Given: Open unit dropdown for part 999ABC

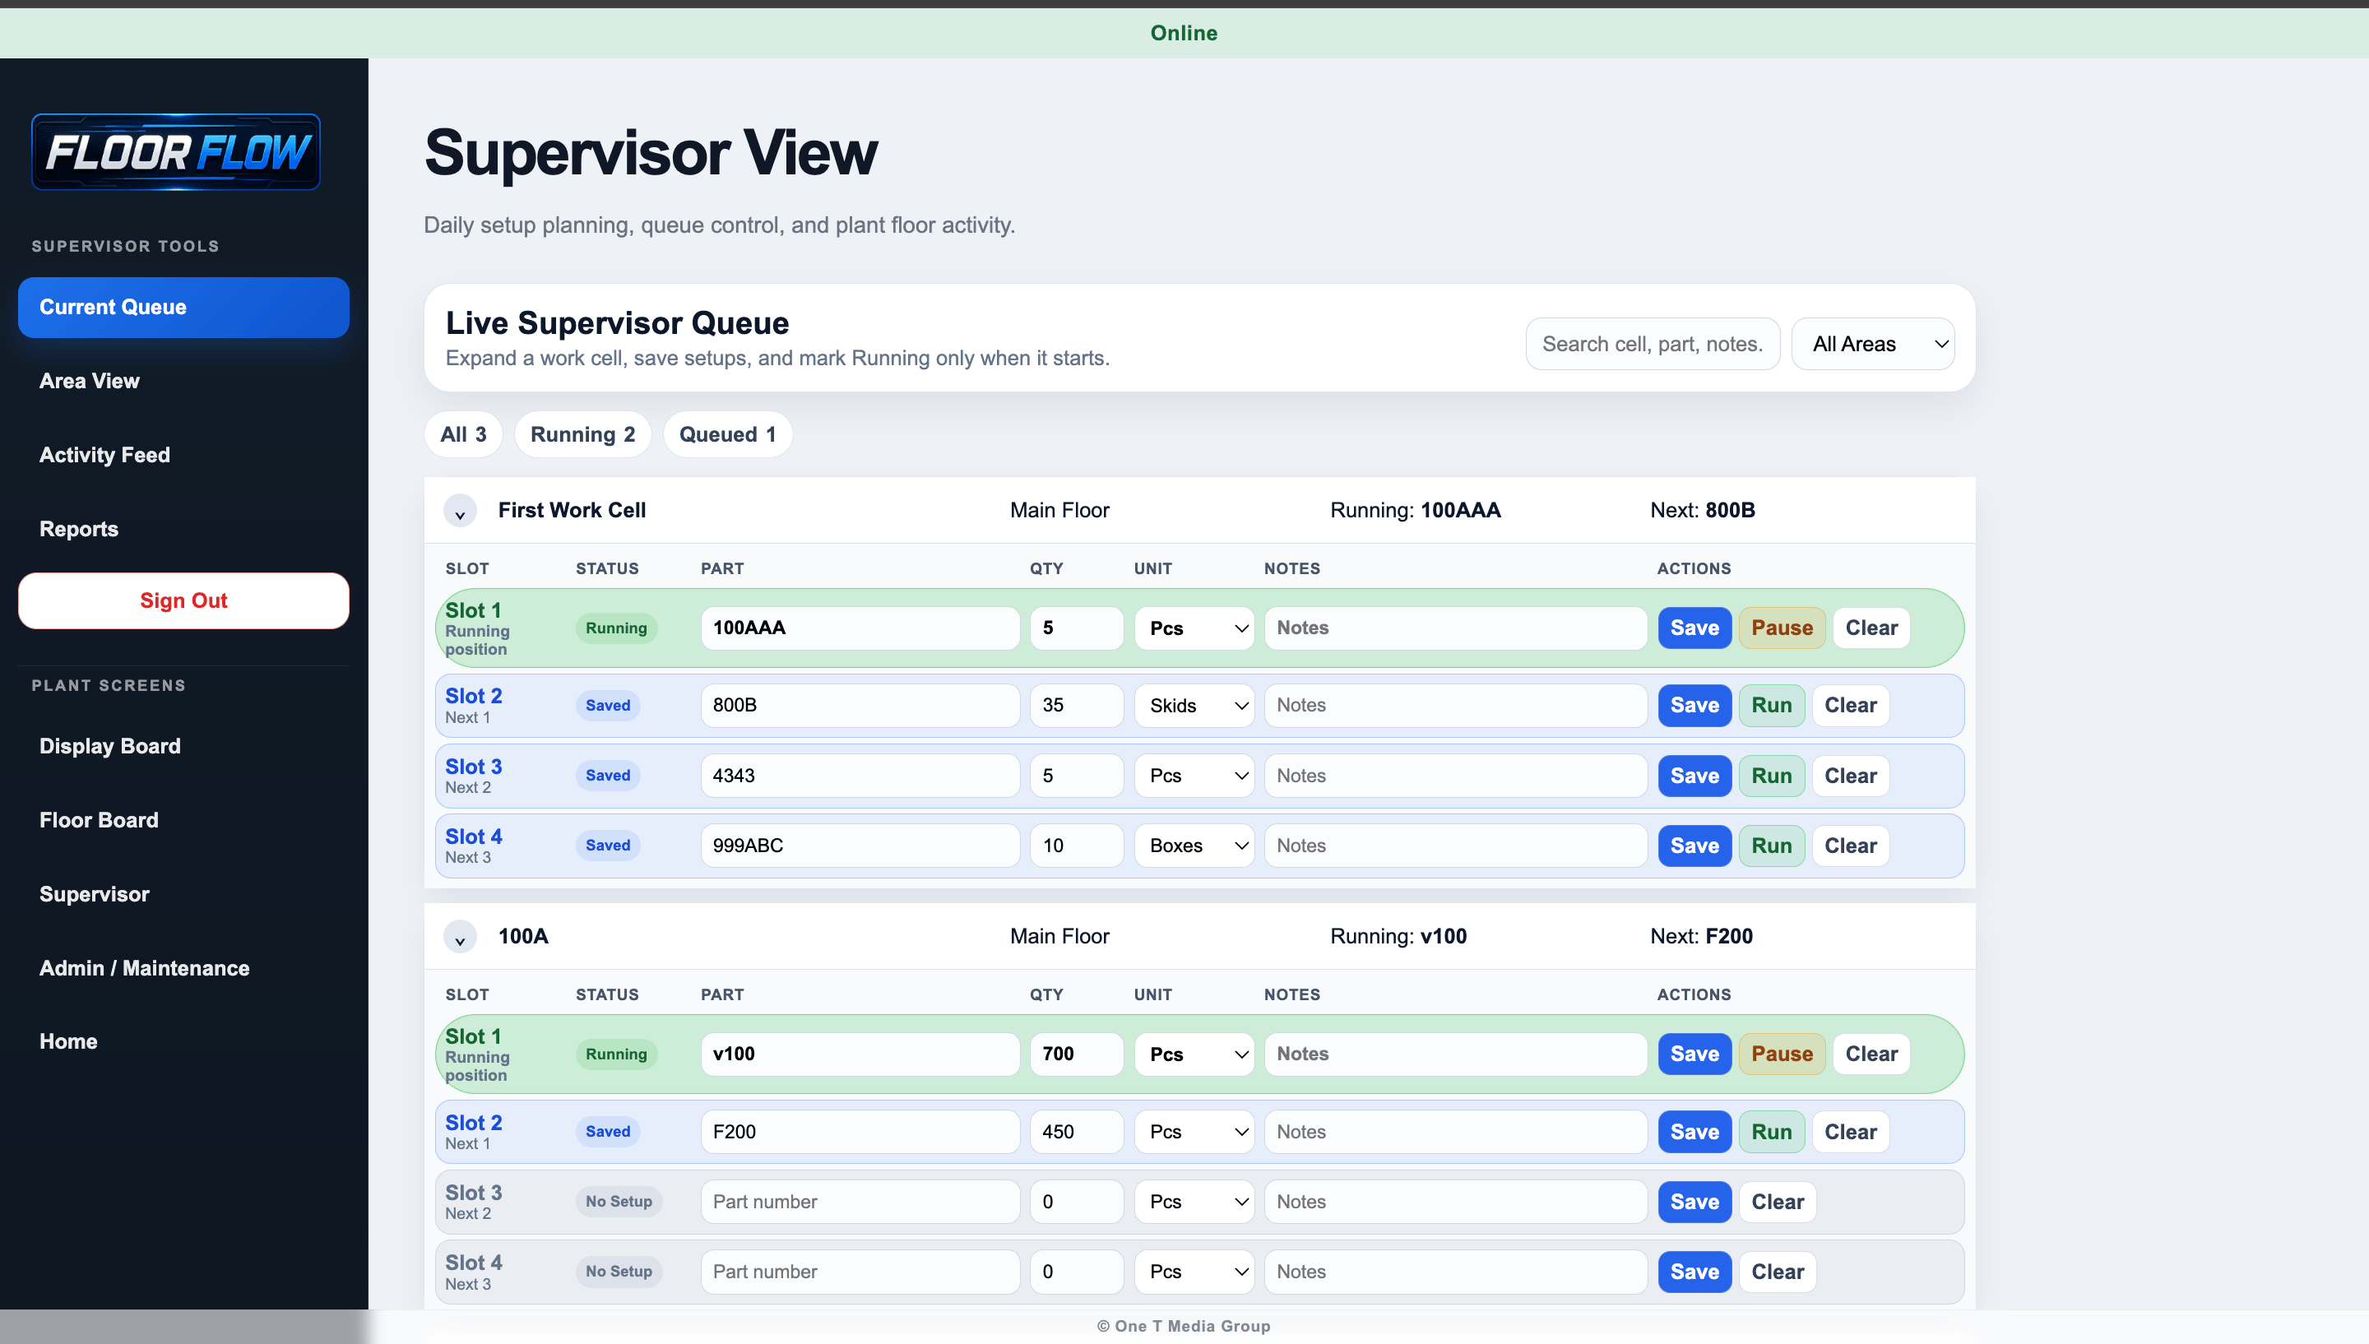Looking at the screenshot, I should click(x=1194, y=846).
